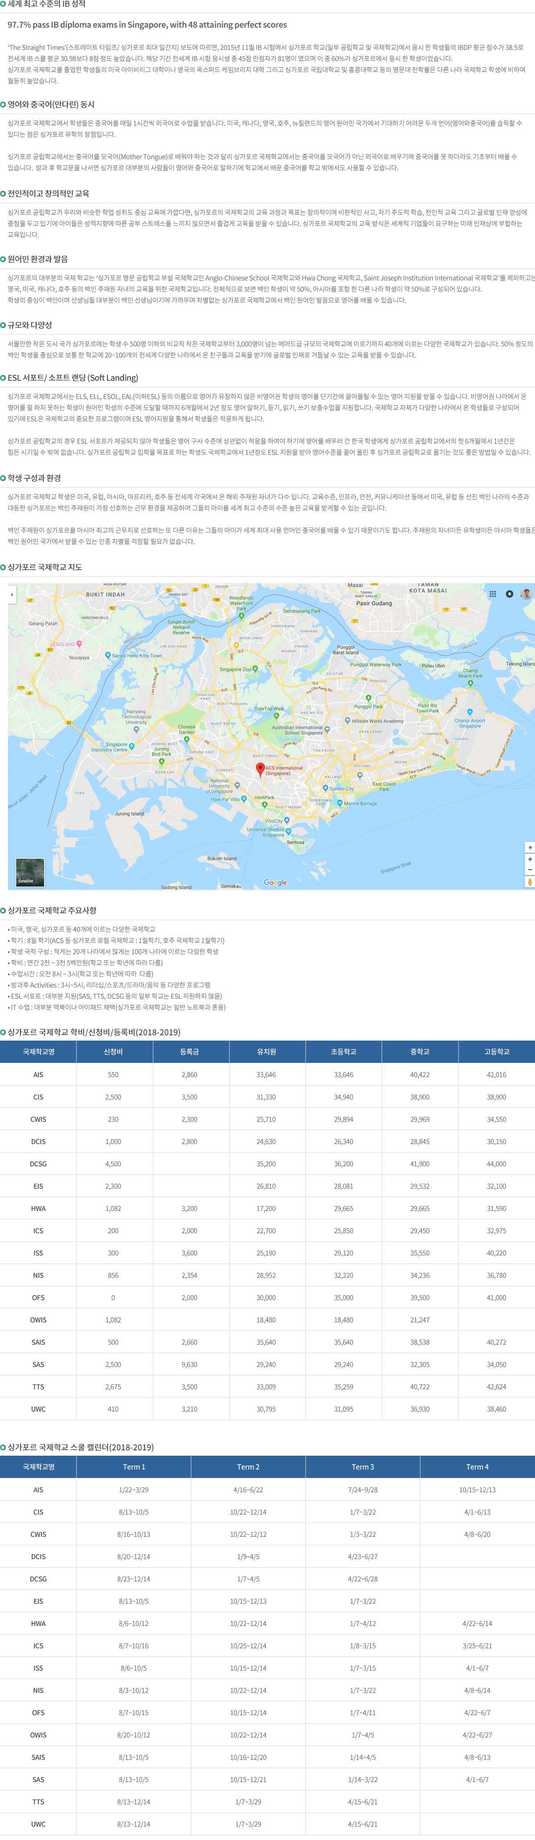Click the '97.7% pass IB diploma exams' headline
535x1840 pixels.
click(147, 25)
